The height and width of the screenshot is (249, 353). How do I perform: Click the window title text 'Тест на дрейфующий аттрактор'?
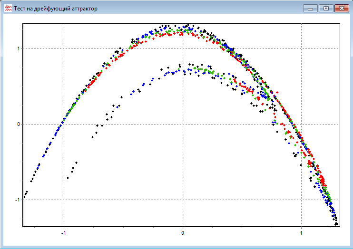[x=56, y=9]
